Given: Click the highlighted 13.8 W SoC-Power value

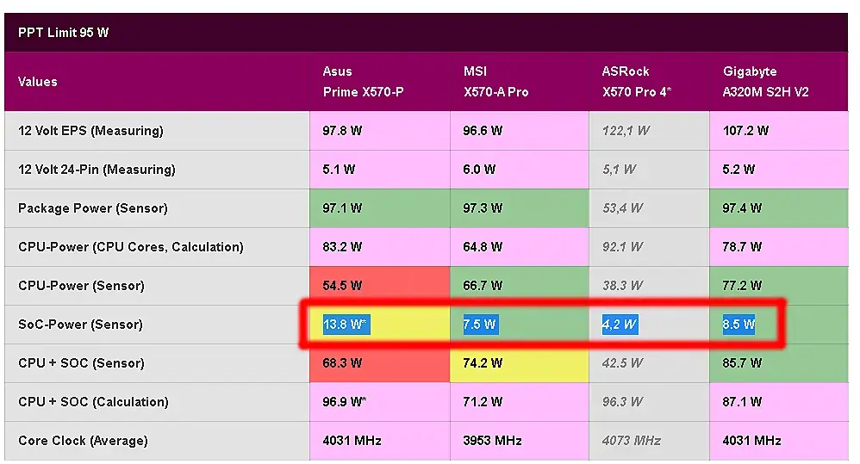Looking at the screenshot, I should 346,325.
